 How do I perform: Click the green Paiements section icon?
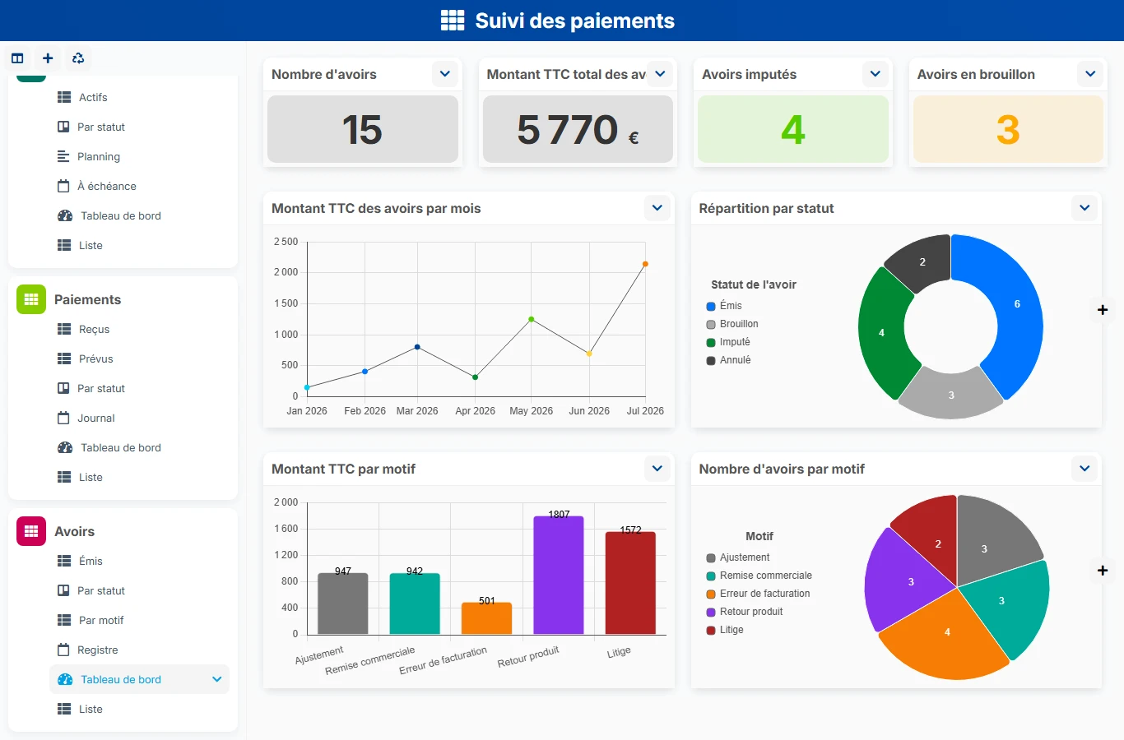pos(31,299)
